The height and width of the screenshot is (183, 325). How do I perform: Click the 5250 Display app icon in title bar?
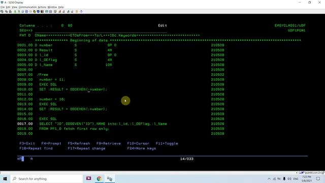[x=2, y=3]
